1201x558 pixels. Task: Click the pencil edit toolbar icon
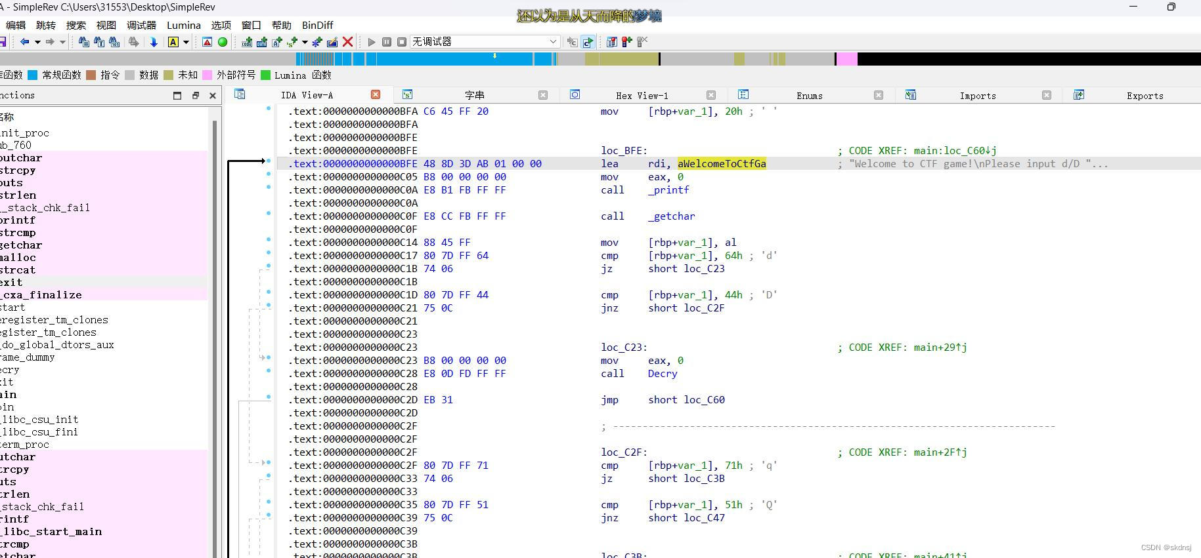point(332,42)
